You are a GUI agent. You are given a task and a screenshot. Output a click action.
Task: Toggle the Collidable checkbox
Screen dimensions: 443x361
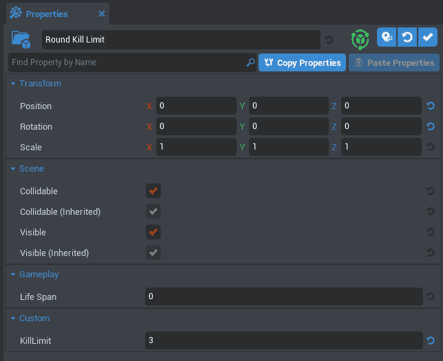[153, 191]
